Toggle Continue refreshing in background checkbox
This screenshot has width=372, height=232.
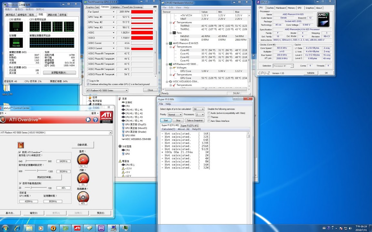click(x=88, y=84)
